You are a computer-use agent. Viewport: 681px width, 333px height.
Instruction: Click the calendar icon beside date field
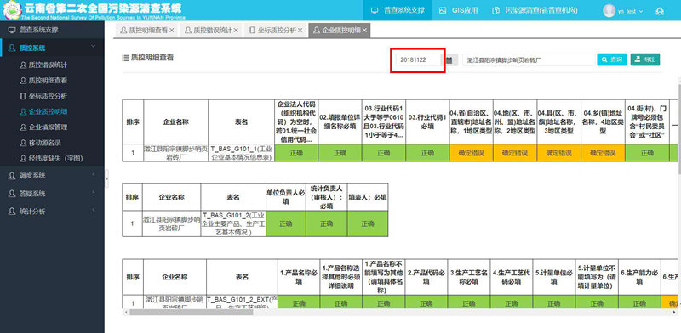449,60
